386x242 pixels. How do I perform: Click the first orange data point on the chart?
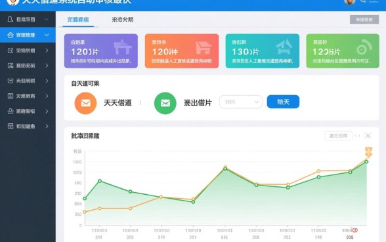pos(85,212)
